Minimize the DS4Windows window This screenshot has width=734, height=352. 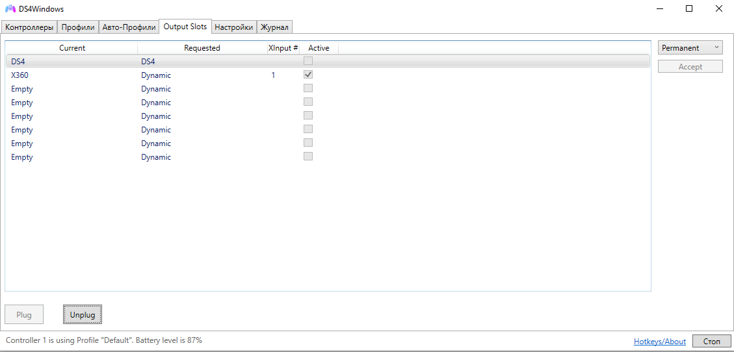click(x=660, y=8)
